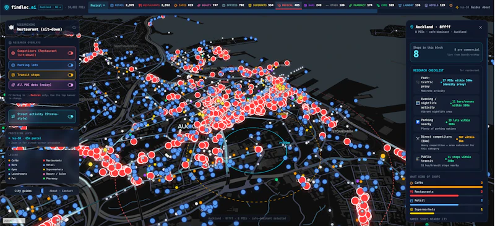Click the Street activity route icon
Screen dimensions: 495x226
pyautogui.click(x=13, y=116)
